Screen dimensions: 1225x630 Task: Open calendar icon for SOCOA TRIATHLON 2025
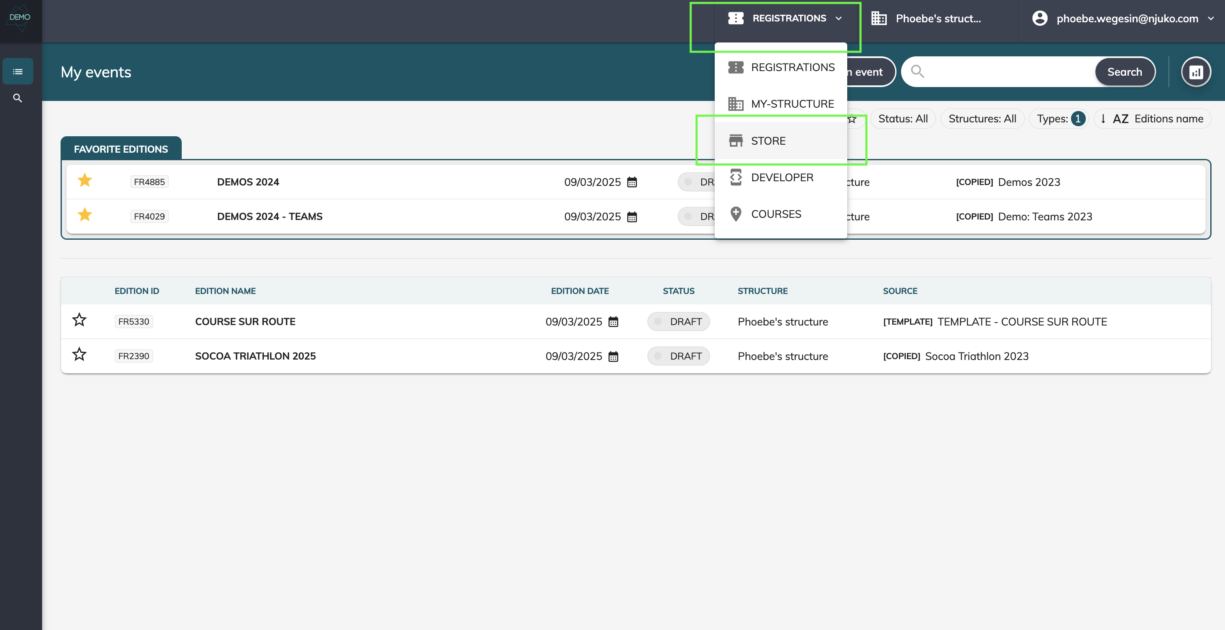(x=613, y=357)
